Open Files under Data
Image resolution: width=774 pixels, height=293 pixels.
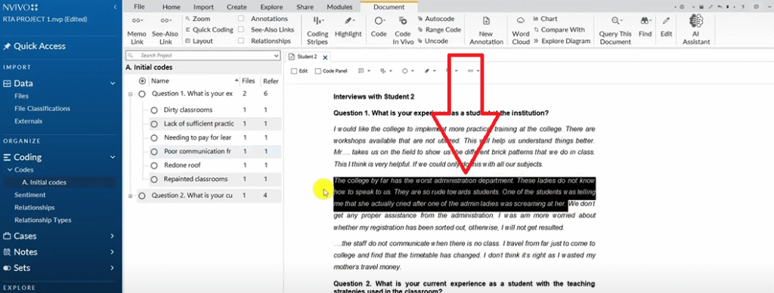(22, 96)
